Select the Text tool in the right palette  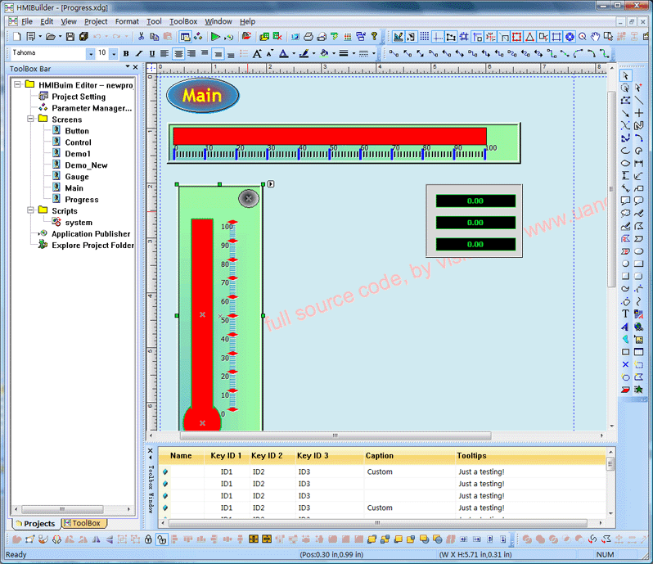626,314
